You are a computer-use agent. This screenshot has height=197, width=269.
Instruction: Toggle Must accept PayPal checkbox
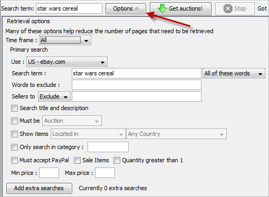14,160
